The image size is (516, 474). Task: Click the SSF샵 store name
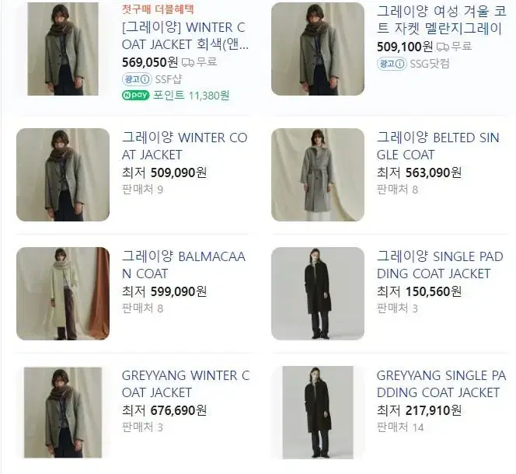169,79
